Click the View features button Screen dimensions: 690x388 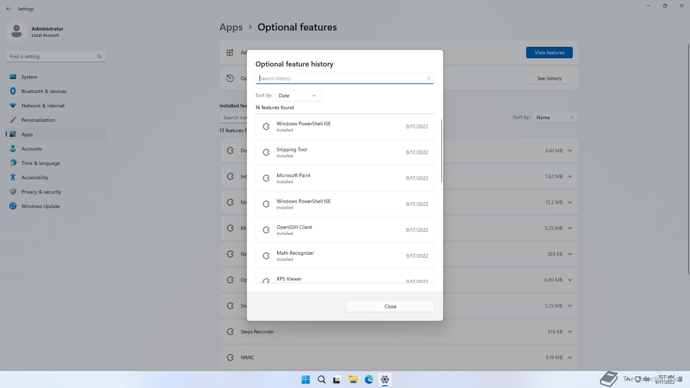coord(549,52)
